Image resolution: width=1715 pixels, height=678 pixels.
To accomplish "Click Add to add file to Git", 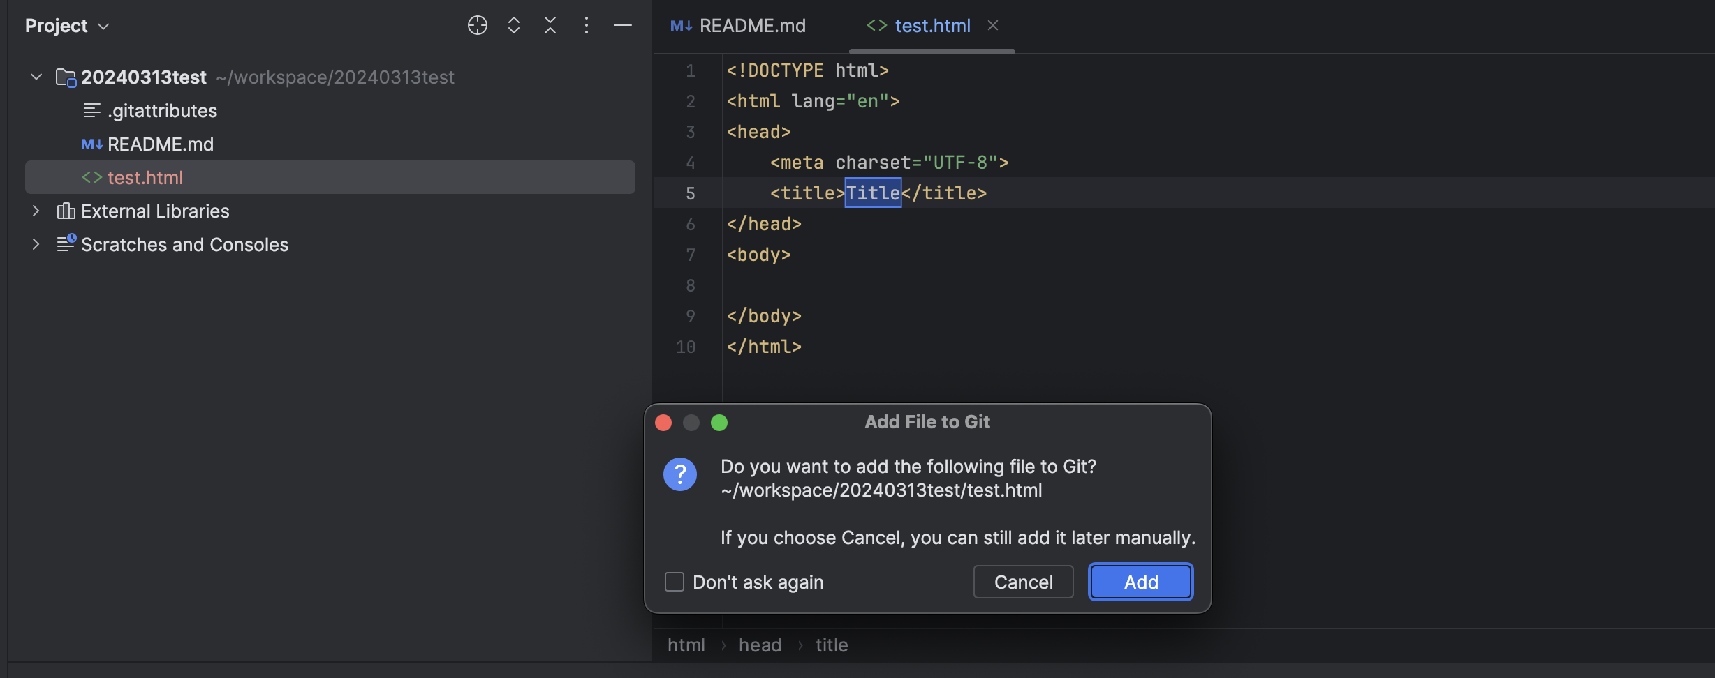I will [x=1140, y=582].
